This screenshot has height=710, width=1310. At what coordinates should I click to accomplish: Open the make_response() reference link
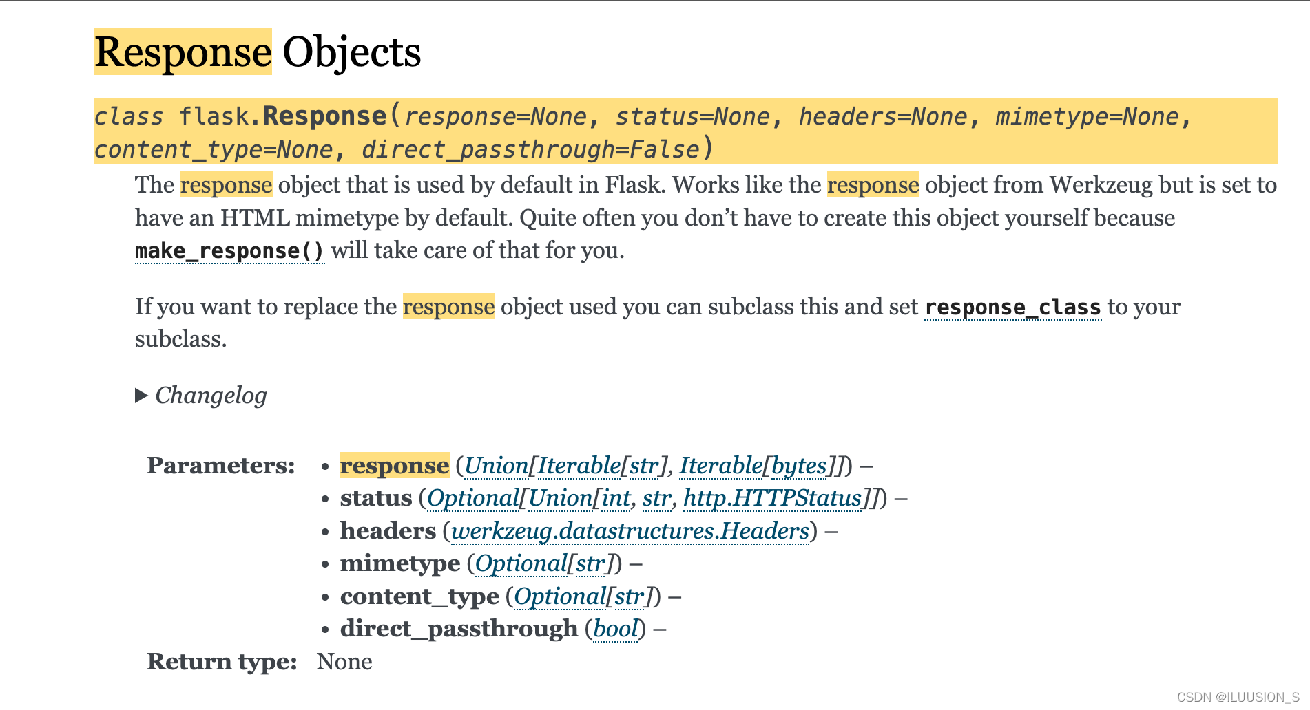tap(229, 251)
